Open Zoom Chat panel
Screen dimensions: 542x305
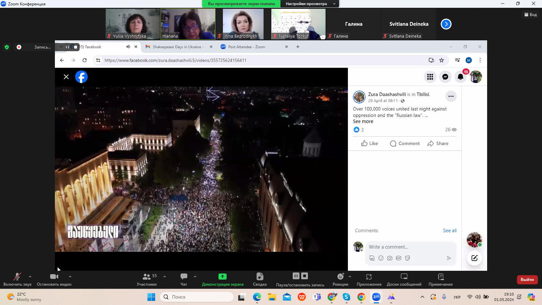tap(184, 279)
